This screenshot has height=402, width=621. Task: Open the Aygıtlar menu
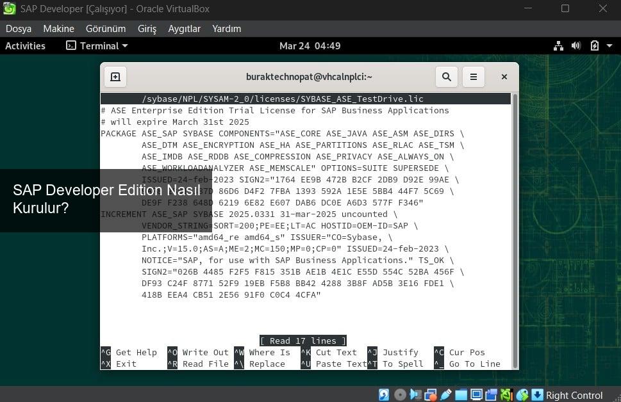pos(184,29)
